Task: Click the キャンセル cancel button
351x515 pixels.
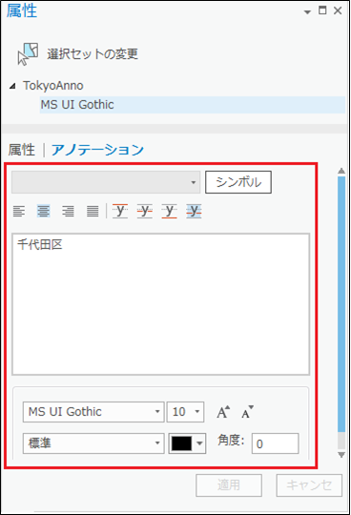Action: point(309,485)
